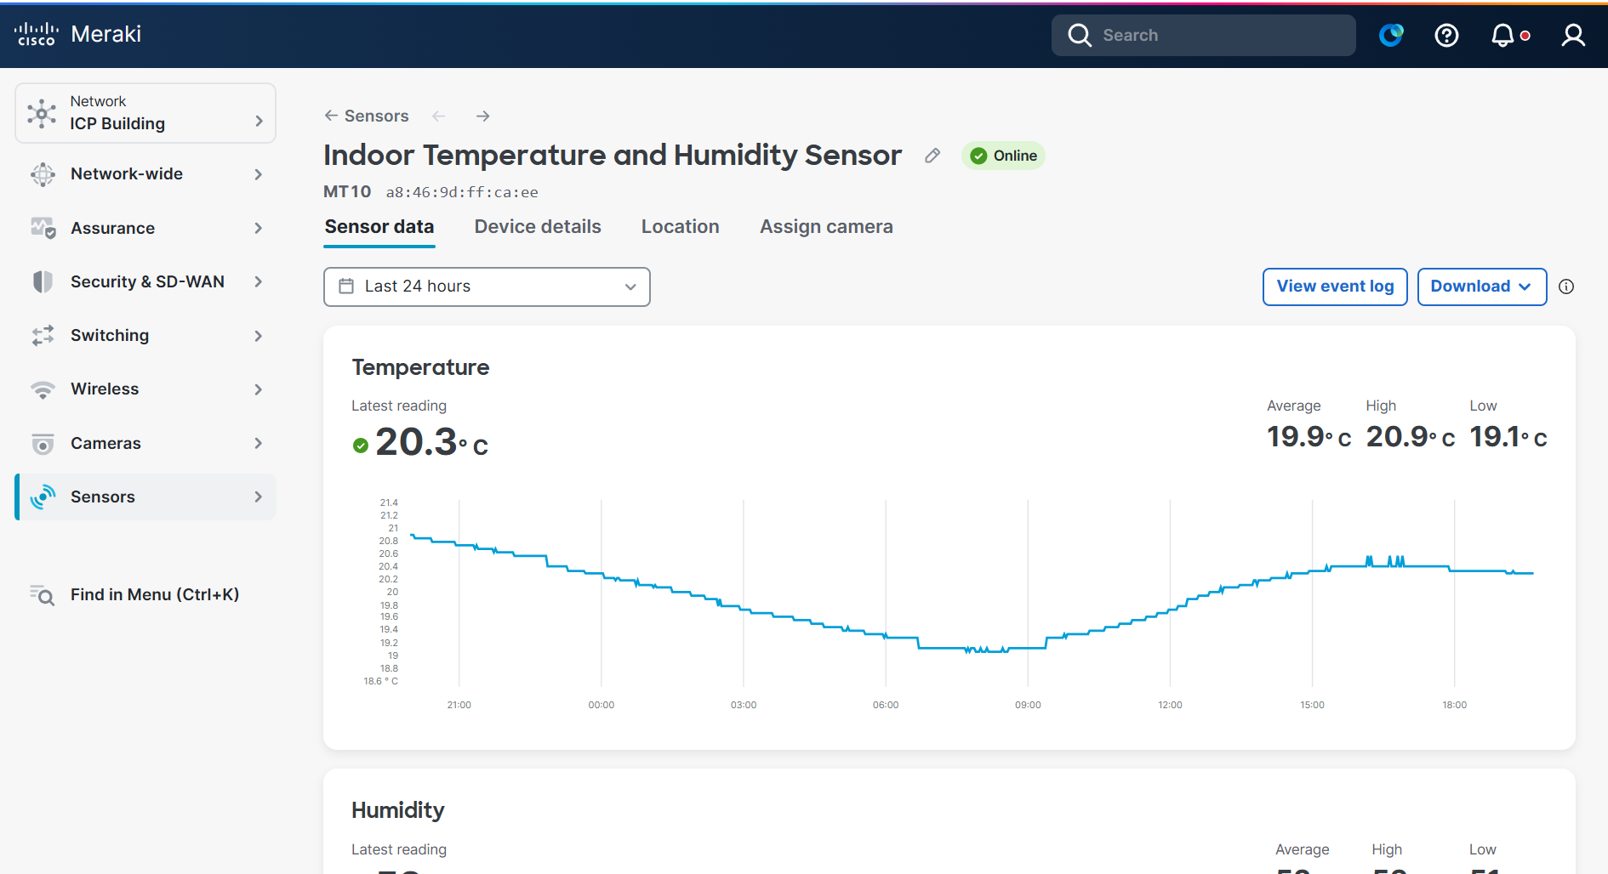
Task: Click the search input field
Action: pos(1203,35)
